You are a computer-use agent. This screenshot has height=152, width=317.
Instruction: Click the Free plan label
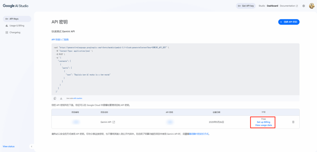coord(263,119)
